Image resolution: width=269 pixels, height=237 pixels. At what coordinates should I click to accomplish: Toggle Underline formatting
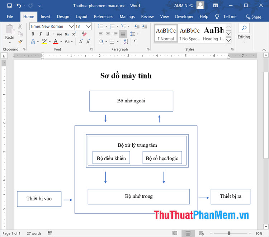(x=48, y=34)
